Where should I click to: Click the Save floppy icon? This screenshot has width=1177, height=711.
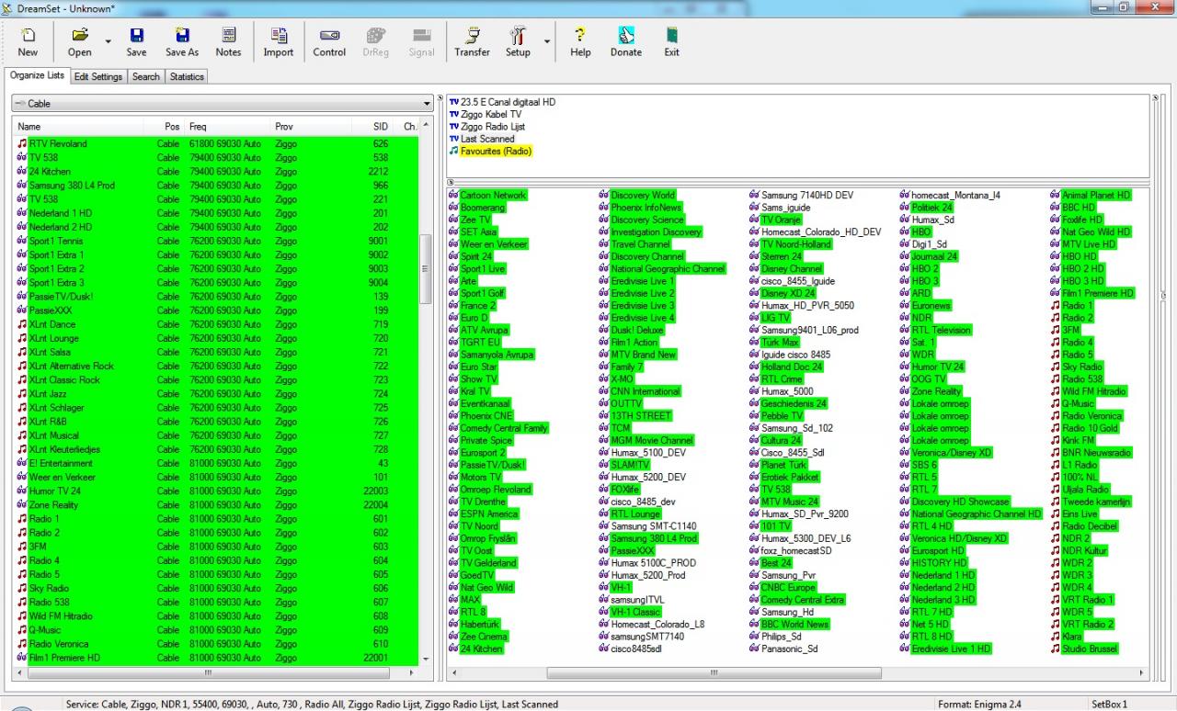(136, 42)
